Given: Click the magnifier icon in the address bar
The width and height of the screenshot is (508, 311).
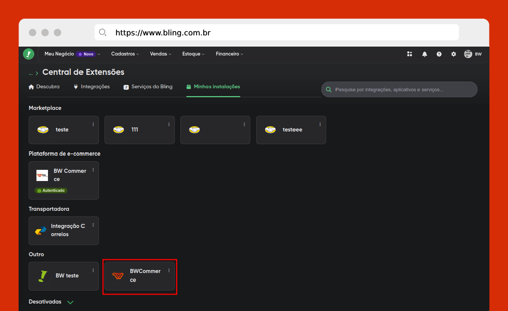Looking at the screenshot, I should click(103, 32).
